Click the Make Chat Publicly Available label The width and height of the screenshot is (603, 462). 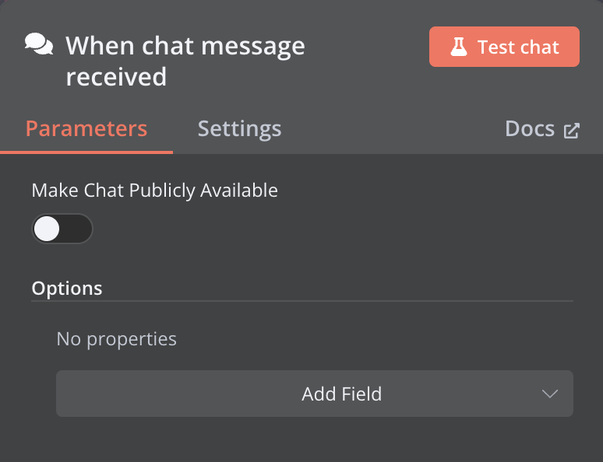coord(154,190)
